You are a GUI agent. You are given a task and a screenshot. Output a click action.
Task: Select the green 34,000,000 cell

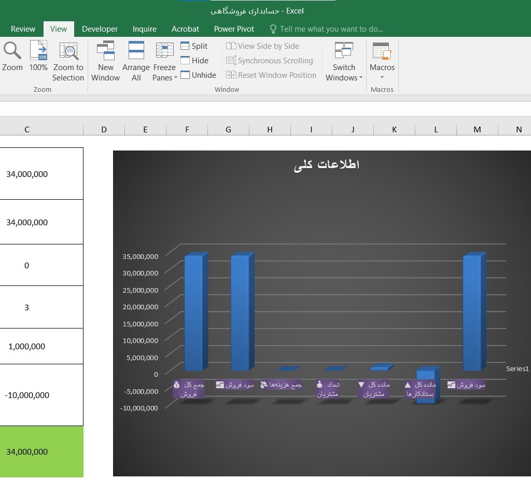tap(41, 451)
